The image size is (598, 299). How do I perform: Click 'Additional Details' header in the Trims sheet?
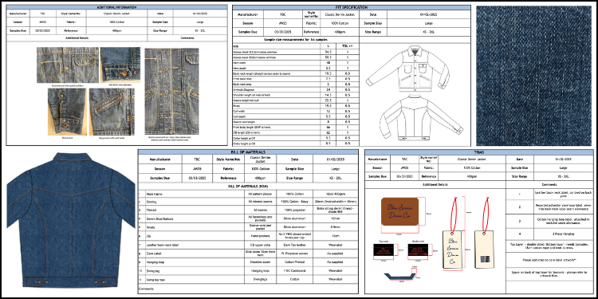pos(435,184)
